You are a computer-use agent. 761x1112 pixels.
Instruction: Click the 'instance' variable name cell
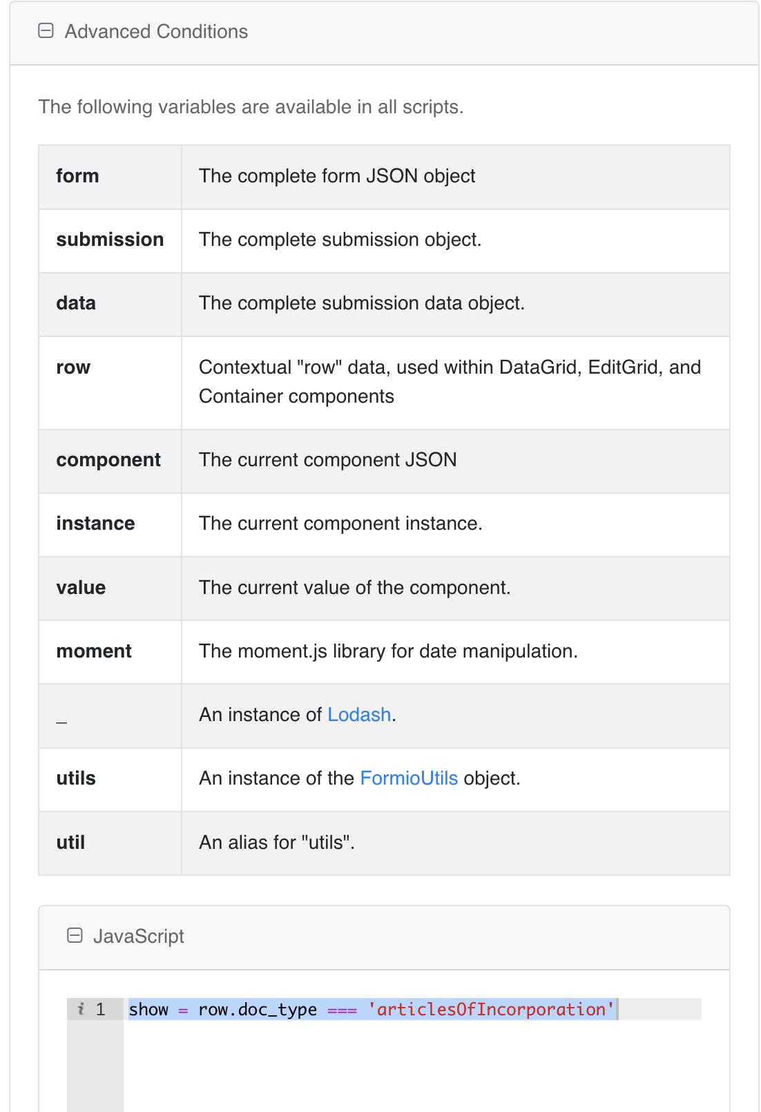pos(110,524)
